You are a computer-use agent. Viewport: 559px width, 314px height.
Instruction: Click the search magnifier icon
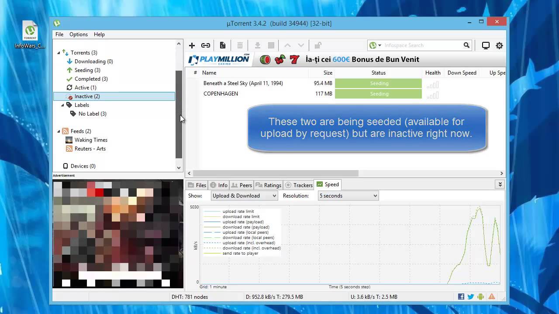point(466,45)
